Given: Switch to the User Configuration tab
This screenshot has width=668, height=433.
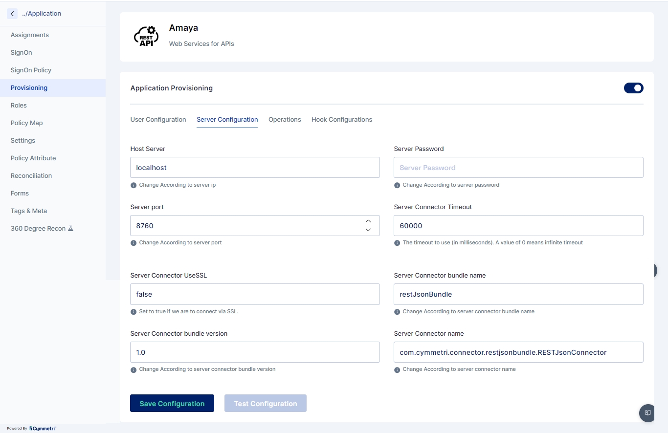Looking at the screenshot, I should 158,120.
